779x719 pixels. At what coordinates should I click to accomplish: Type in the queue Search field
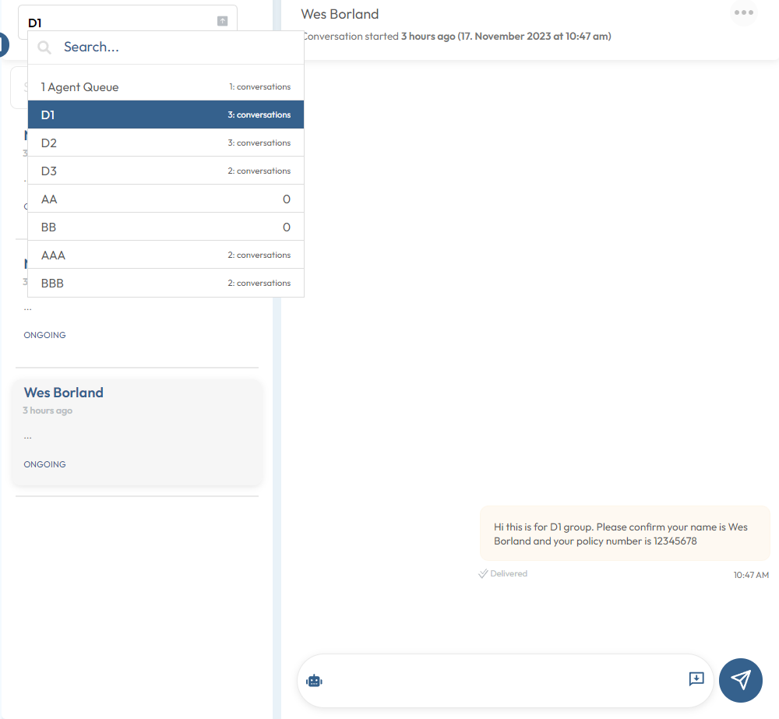pos(166,48)
